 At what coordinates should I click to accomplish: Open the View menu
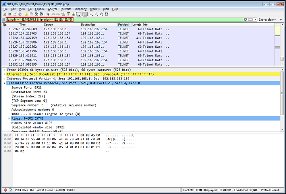point(22,9)
